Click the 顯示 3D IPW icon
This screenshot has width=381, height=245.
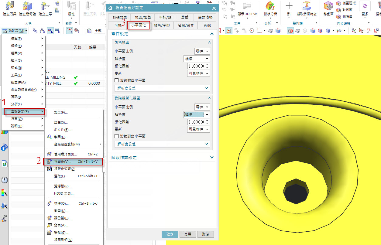pos(247,5)
